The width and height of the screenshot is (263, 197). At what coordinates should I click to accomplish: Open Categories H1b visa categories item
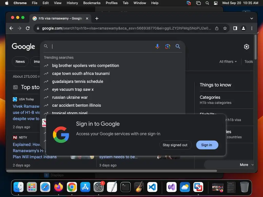(227, 100)
